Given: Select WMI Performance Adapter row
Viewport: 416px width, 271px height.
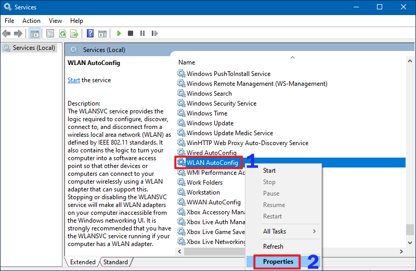Looking at the screenshot, I should [211, 173].
